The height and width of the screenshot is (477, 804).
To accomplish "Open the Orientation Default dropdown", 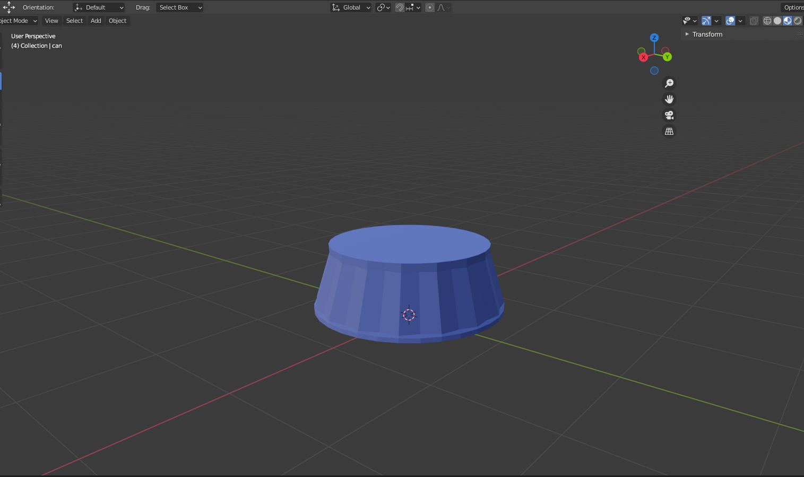I will click(x=99, y=7).
